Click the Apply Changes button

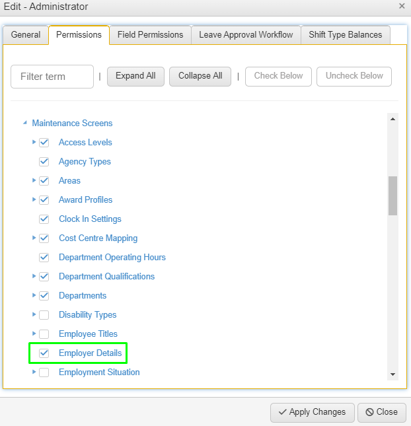(312, 412)
